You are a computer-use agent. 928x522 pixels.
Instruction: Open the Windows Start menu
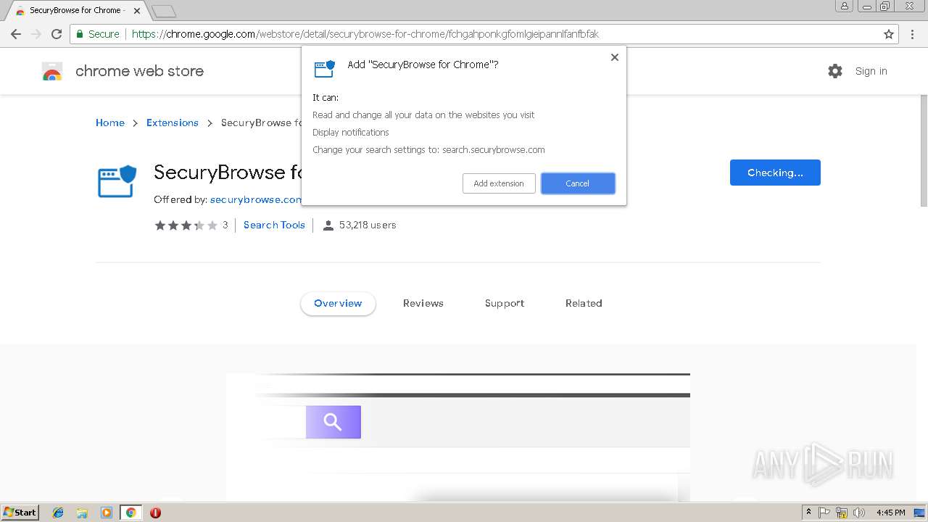20,513
